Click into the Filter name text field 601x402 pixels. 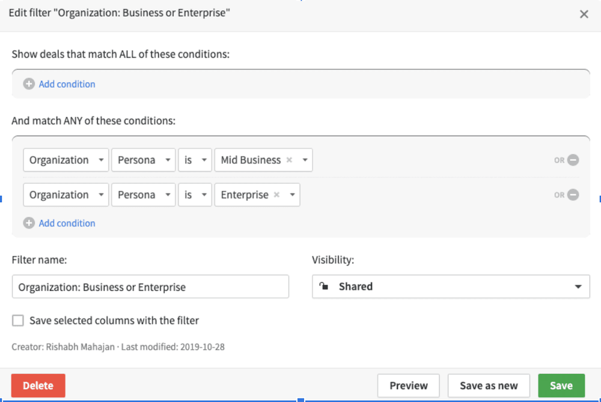pos(150,287)
